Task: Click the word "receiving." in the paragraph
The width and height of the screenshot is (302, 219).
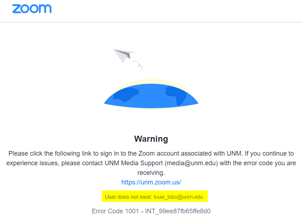Action: tap(151, 173)
